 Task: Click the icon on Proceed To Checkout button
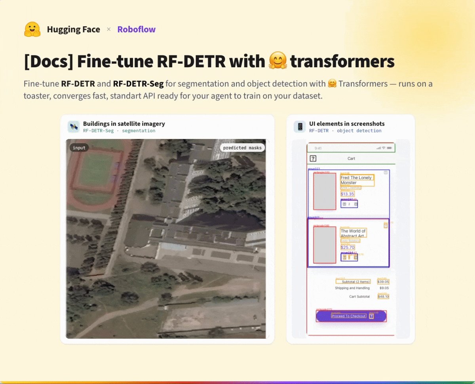tap(371, 316)
